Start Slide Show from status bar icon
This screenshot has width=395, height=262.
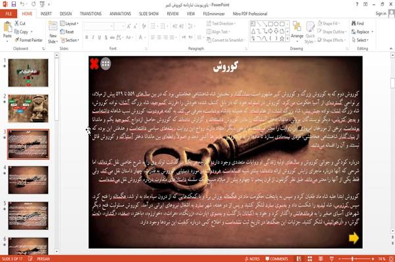(x=332, y=259)
